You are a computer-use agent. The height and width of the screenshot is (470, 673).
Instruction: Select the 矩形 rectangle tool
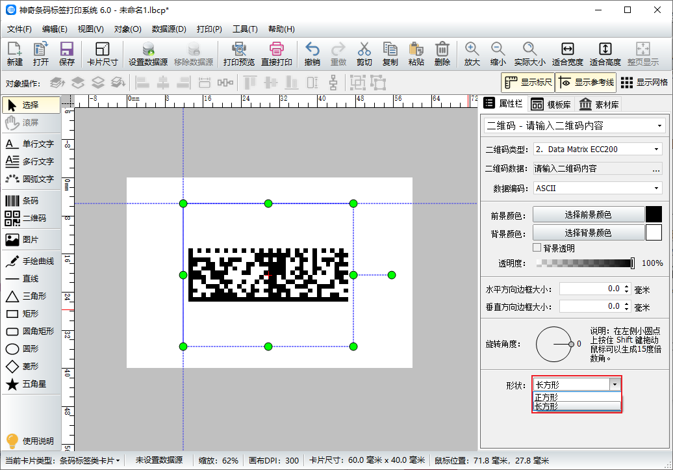click(x=31, y=313)
